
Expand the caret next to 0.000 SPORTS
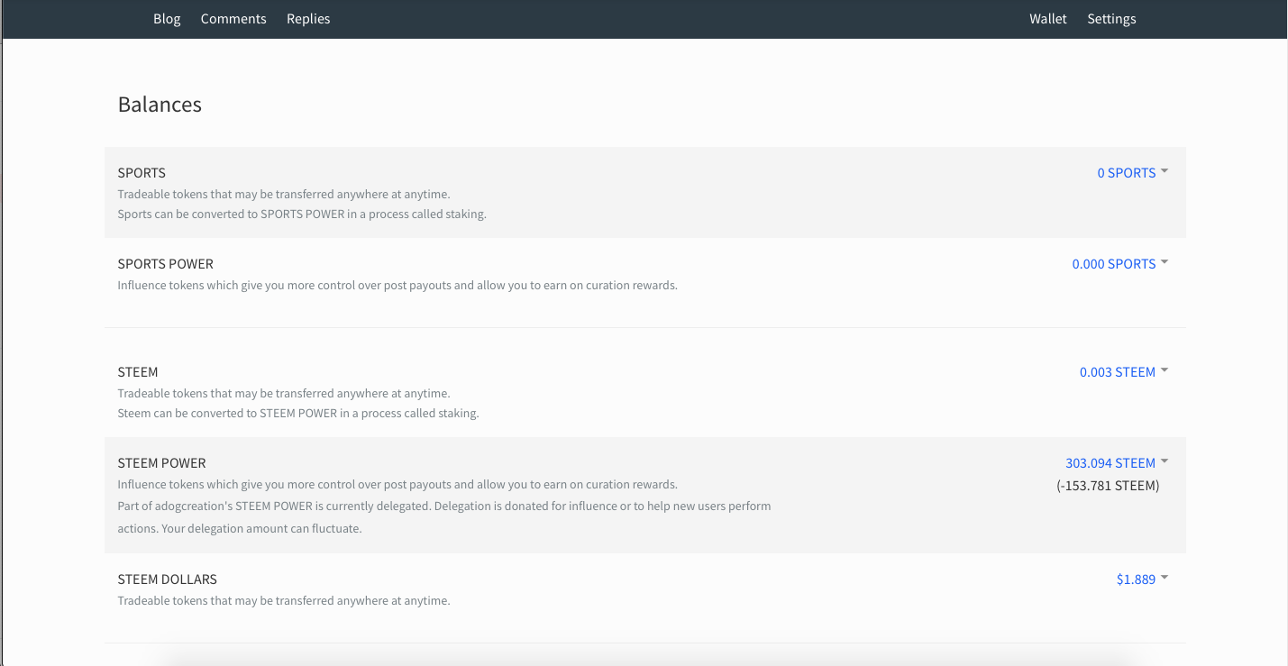pyautogui.click(x=1165, y=262)
